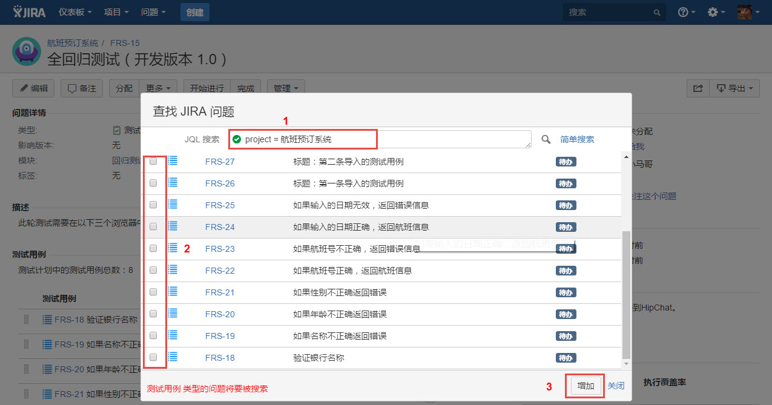Screen dimensions: 772x405
Task: Click the 编辑 button
Action: (33, 88)
